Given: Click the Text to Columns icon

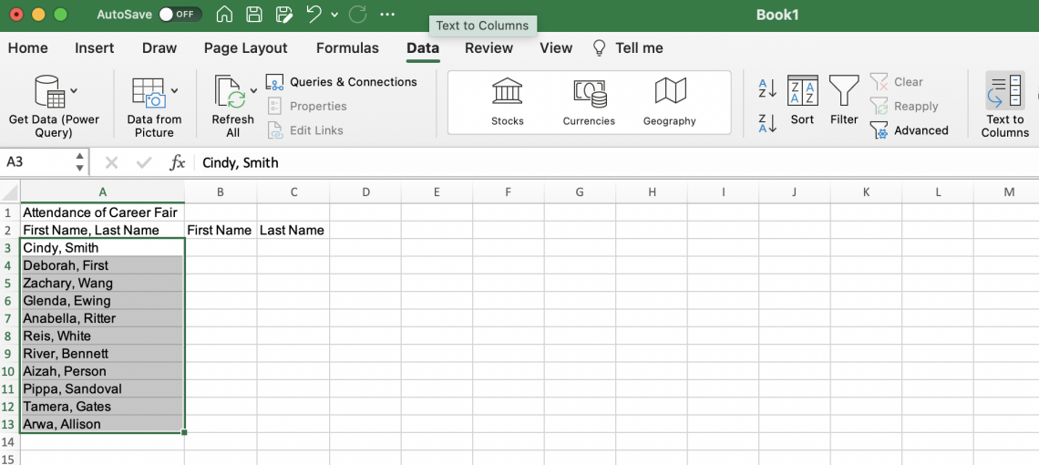Looking at the screenshot, I should [x=1004, y=92].
